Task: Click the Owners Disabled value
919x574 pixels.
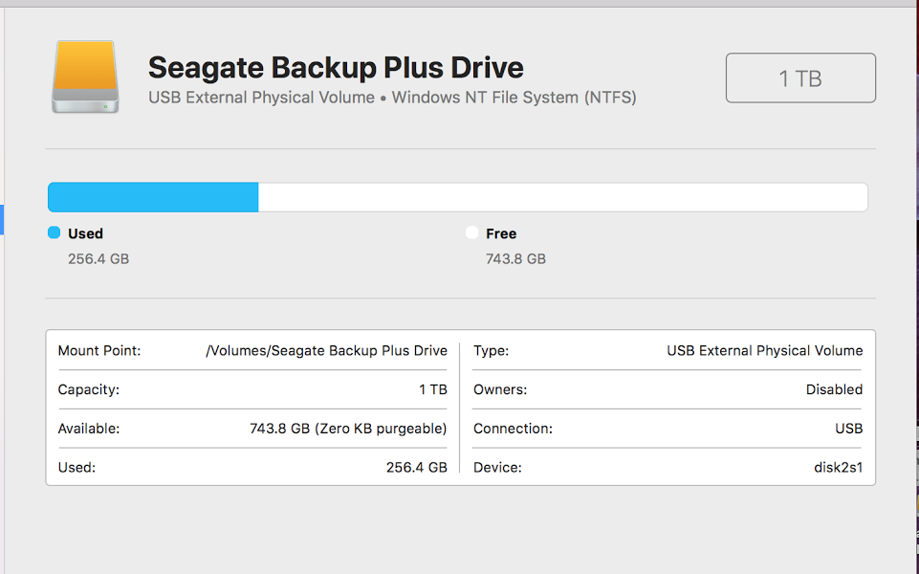Action: click(834, 390)
